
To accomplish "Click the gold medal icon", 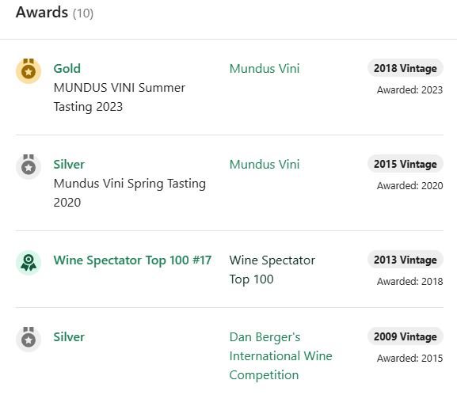I will [x=29, y=71].
